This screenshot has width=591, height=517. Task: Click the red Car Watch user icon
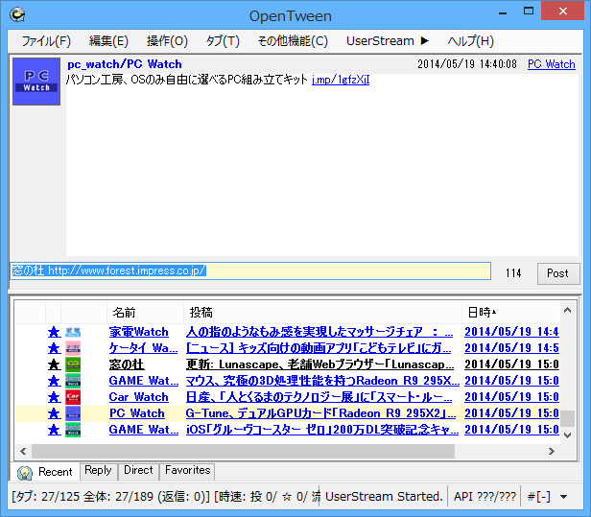[73, 397]
